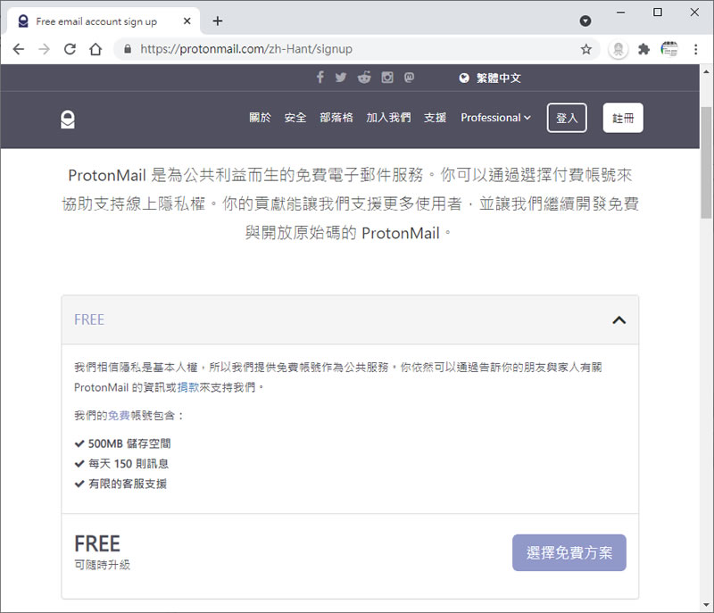
Task: Click the globe icon next to 繁體中文
Action: coord(464,78)
